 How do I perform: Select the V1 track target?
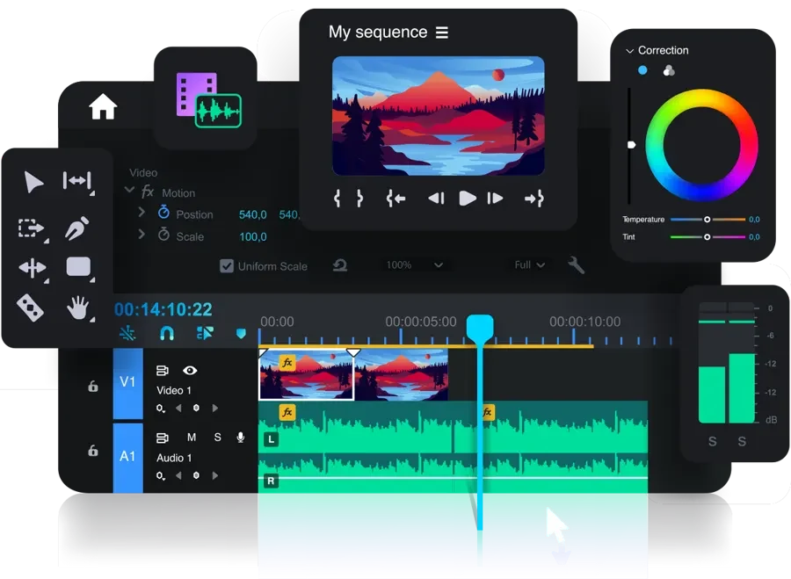point(127,383)
